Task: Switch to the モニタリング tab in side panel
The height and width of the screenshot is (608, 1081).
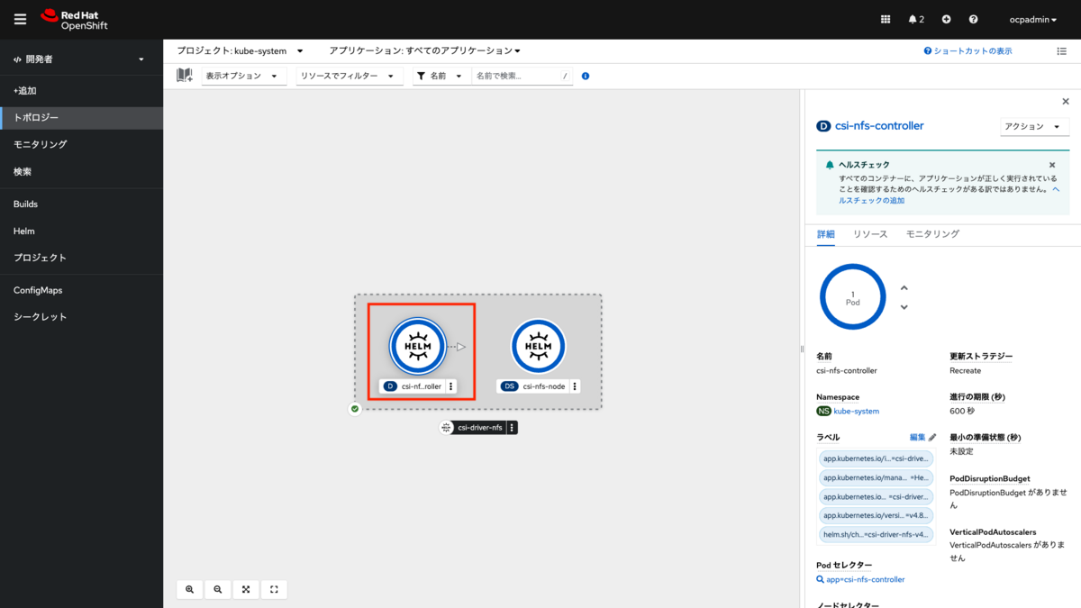Action: 932,234
